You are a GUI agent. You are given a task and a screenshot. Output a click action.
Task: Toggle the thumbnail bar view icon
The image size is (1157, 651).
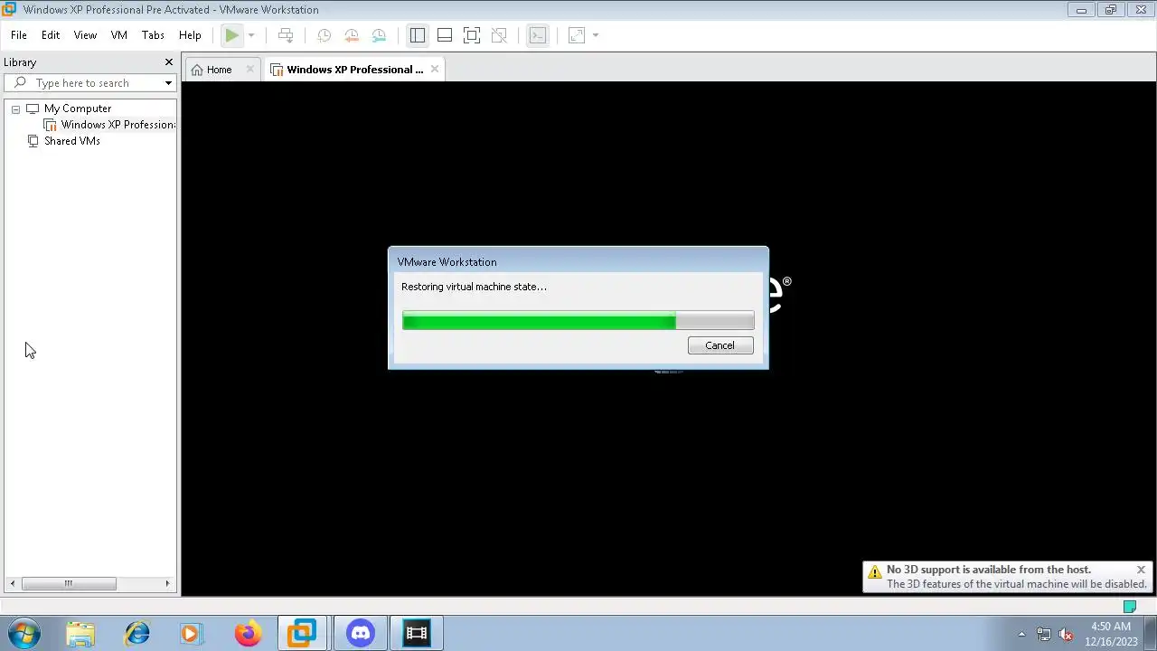(x=445, y=35)
